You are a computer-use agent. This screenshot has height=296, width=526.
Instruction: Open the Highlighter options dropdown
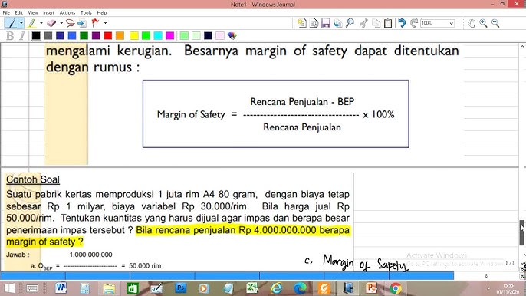point(41,23)
